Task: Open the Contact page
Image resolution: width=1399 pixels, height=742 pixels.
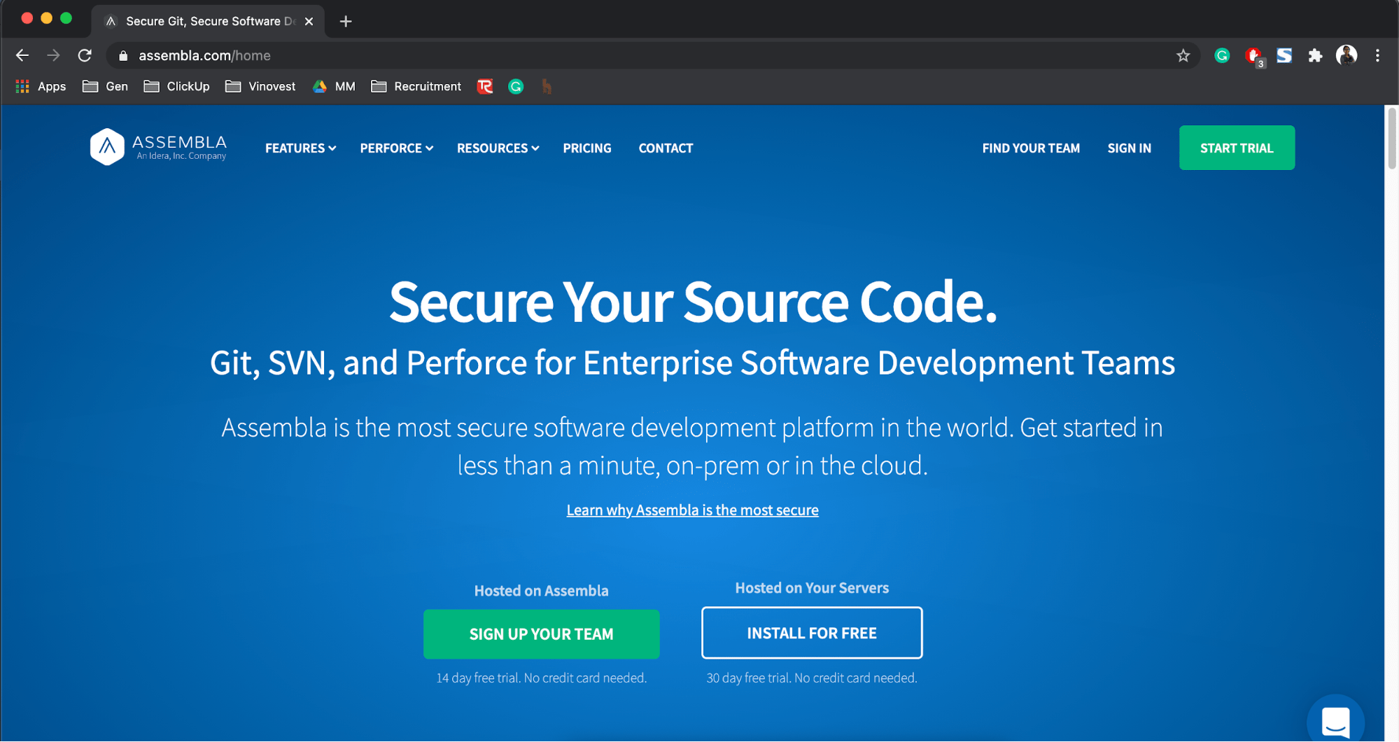Action: pos(666,148)
